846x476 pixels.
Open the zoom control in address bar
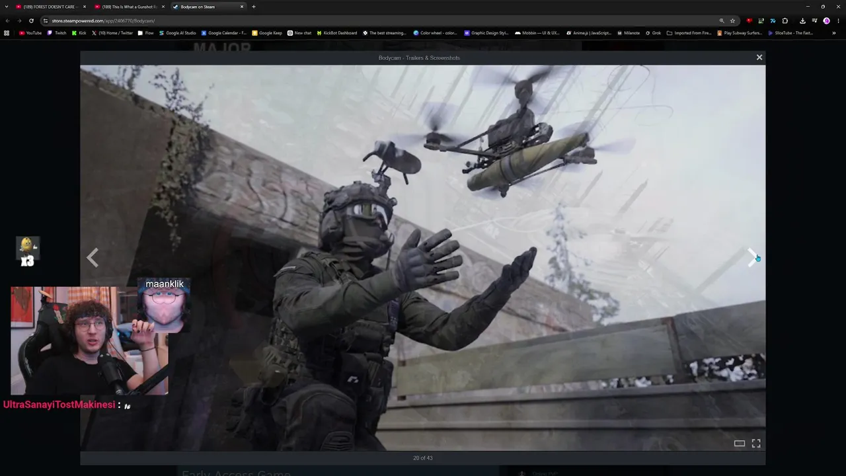(x=722, y=20)
